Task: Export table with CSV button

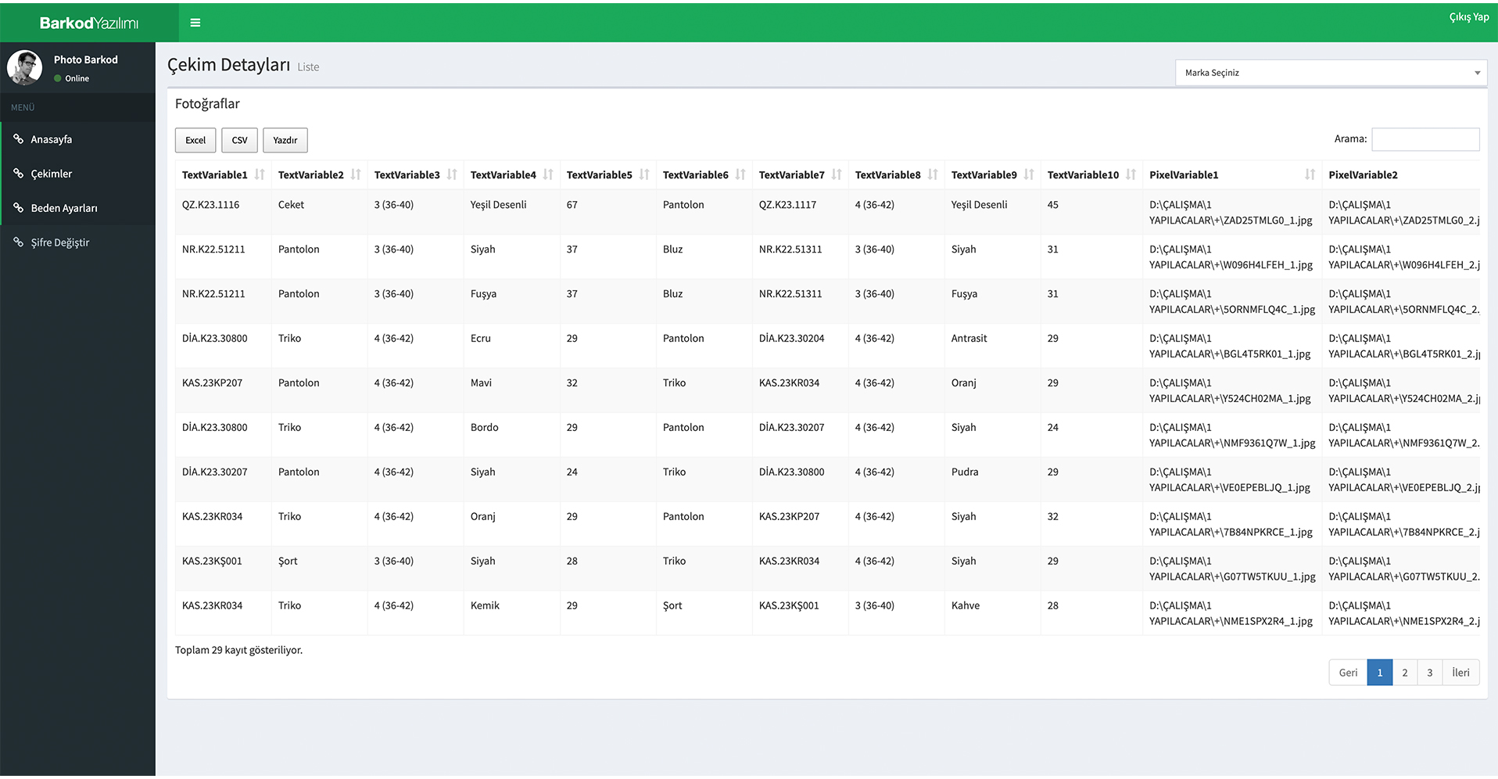Action: tap(239, 141)
